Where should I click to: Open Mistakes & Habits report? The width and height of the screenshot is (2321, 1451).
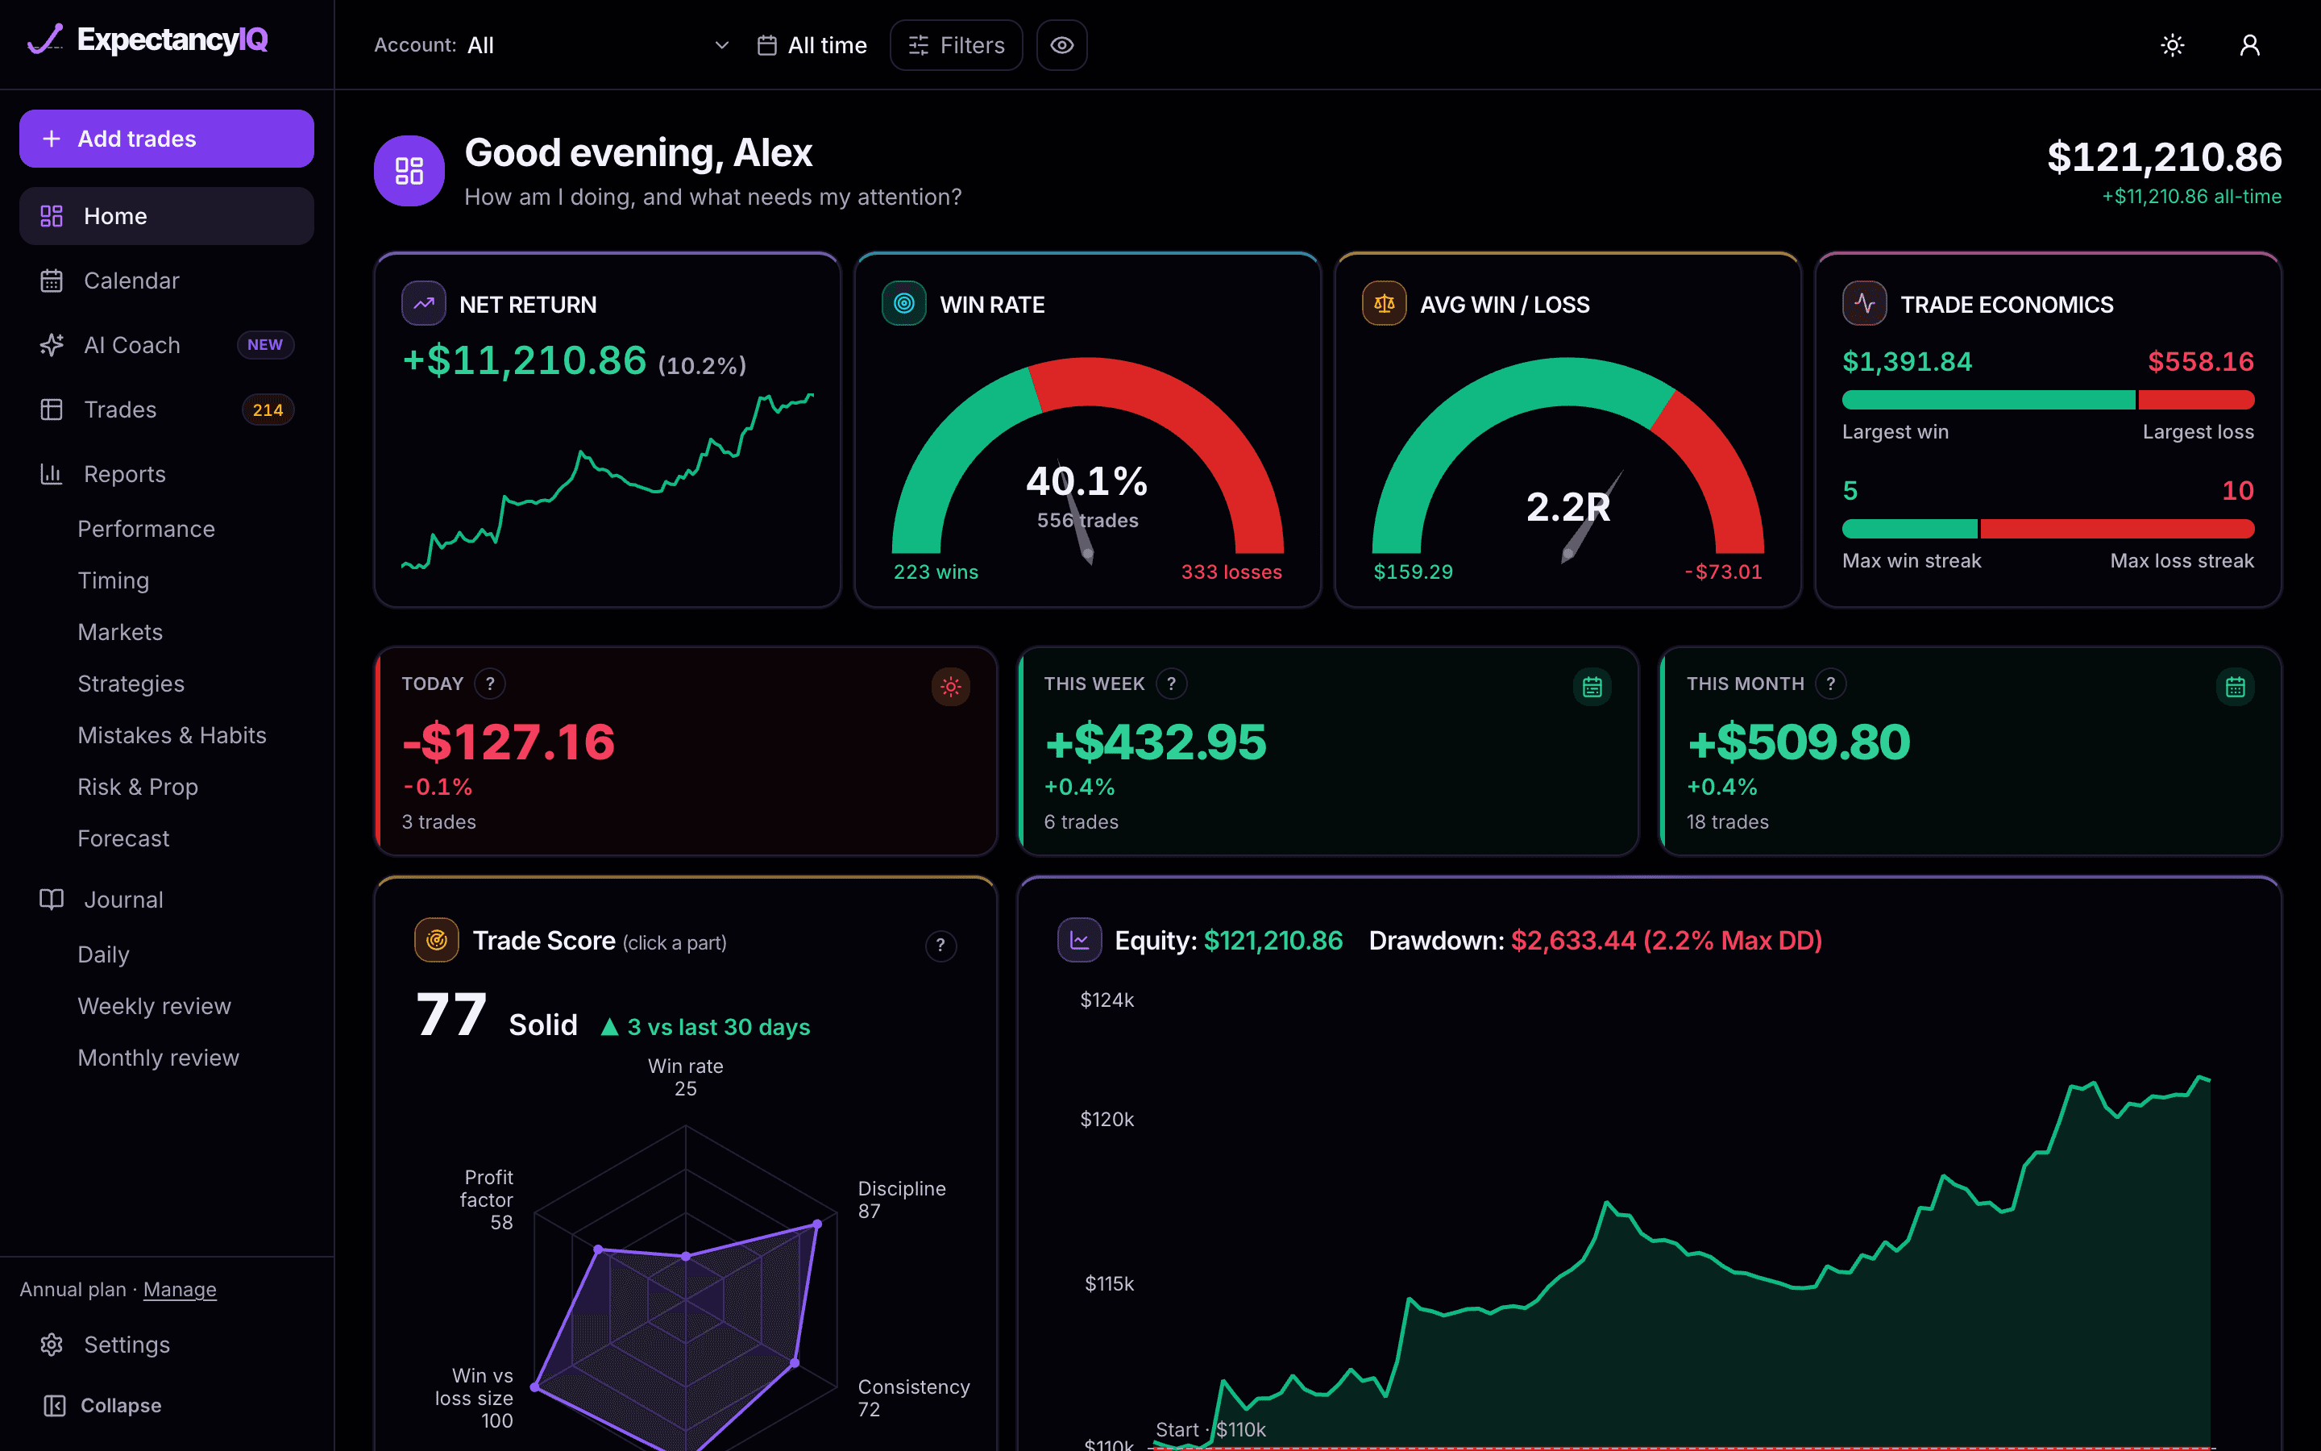(172, 735)
